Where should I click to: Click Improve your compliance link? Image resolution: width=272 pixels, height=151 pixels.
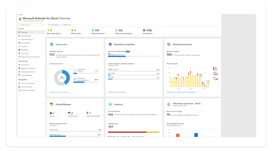[117, 92]
